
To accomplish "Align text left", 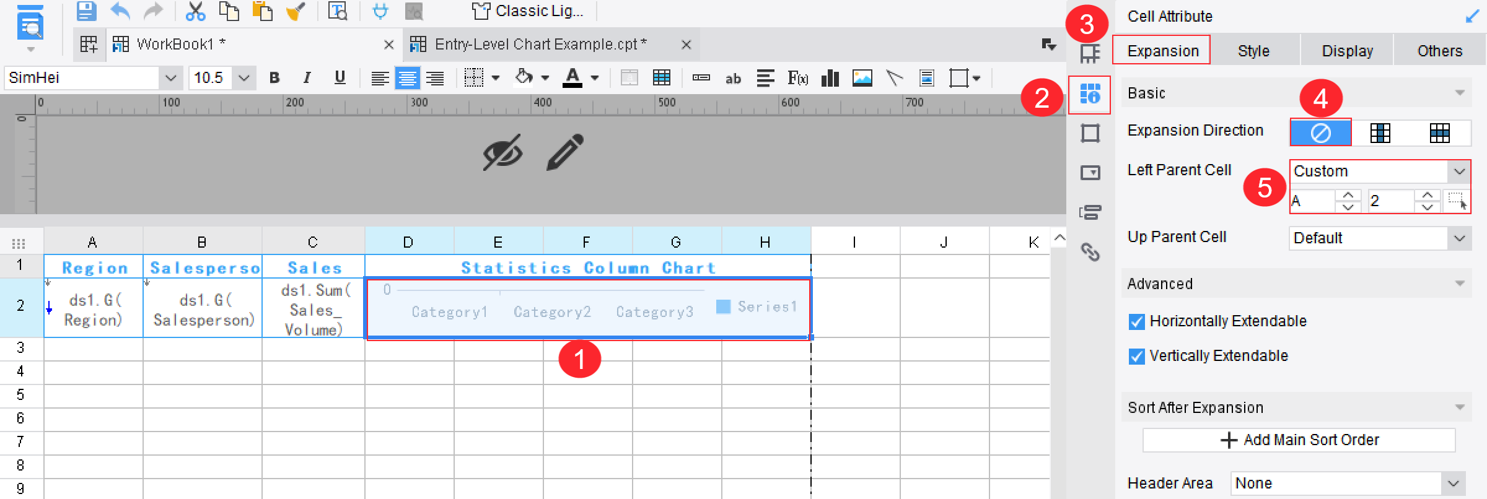I will tap(380, 78).
